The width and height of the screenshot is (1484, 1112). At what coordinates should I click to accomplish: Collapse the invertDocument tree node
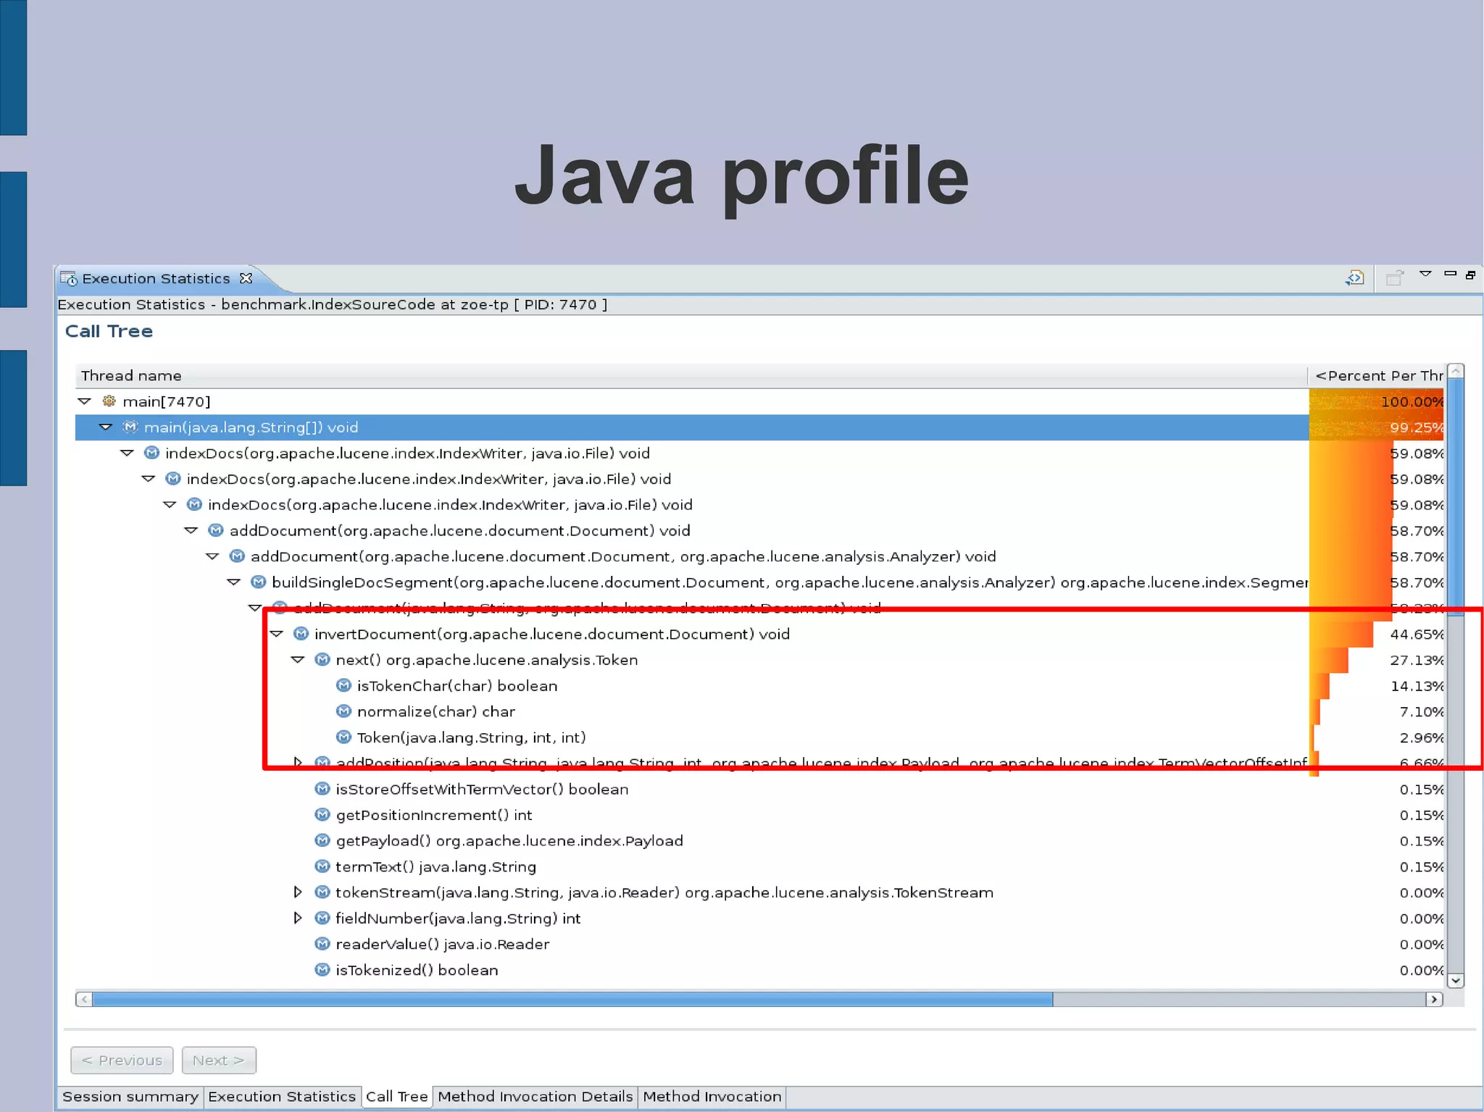click(276, 634)
